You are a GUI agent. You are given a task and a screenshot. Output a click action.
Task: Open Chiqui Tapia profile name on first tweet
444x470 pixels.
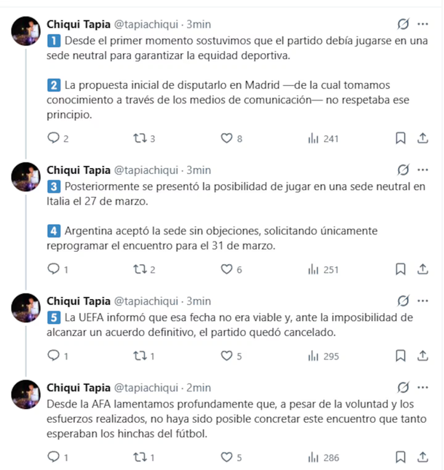click(x=79, y=23)
